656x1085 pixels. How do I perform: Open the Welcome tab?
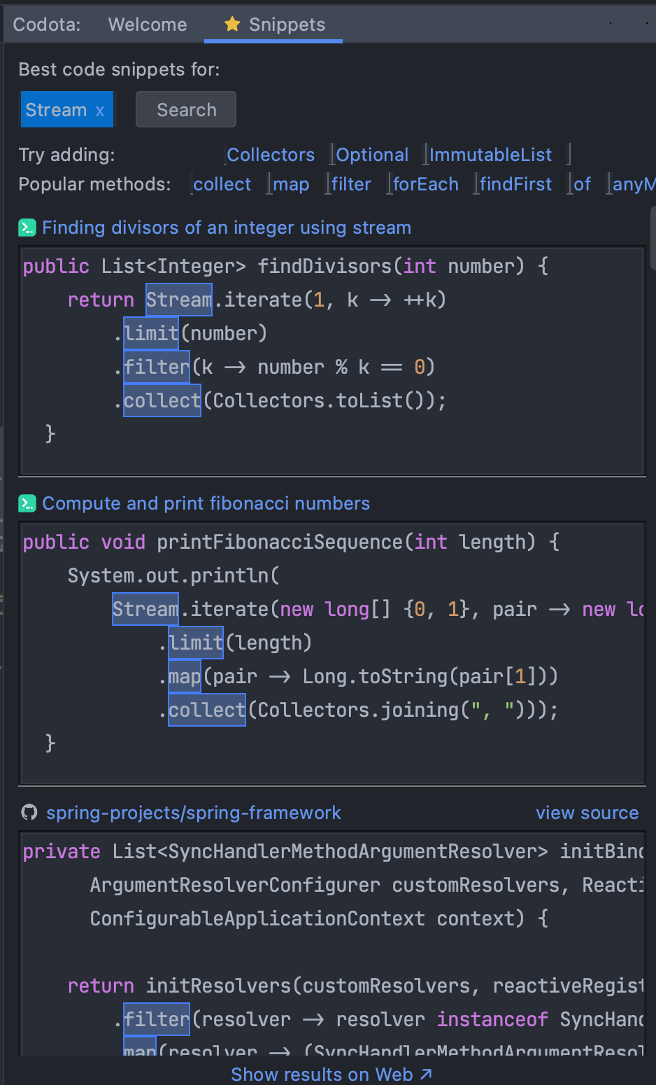(x=148, y=24)
